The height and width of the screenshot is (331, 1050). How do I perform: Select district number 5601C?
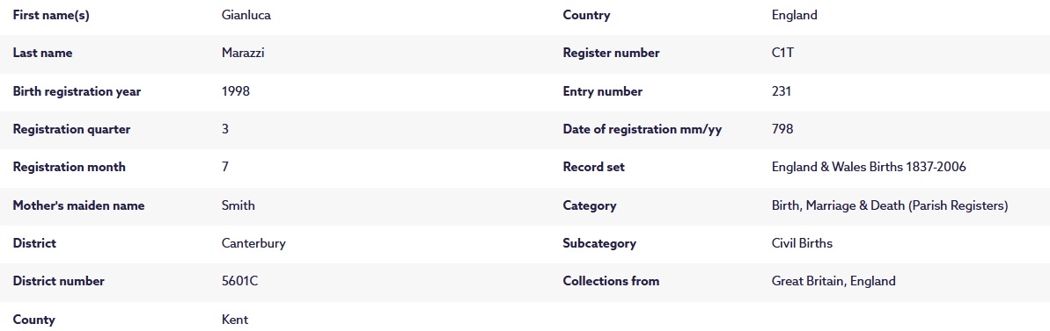[239, 282]
